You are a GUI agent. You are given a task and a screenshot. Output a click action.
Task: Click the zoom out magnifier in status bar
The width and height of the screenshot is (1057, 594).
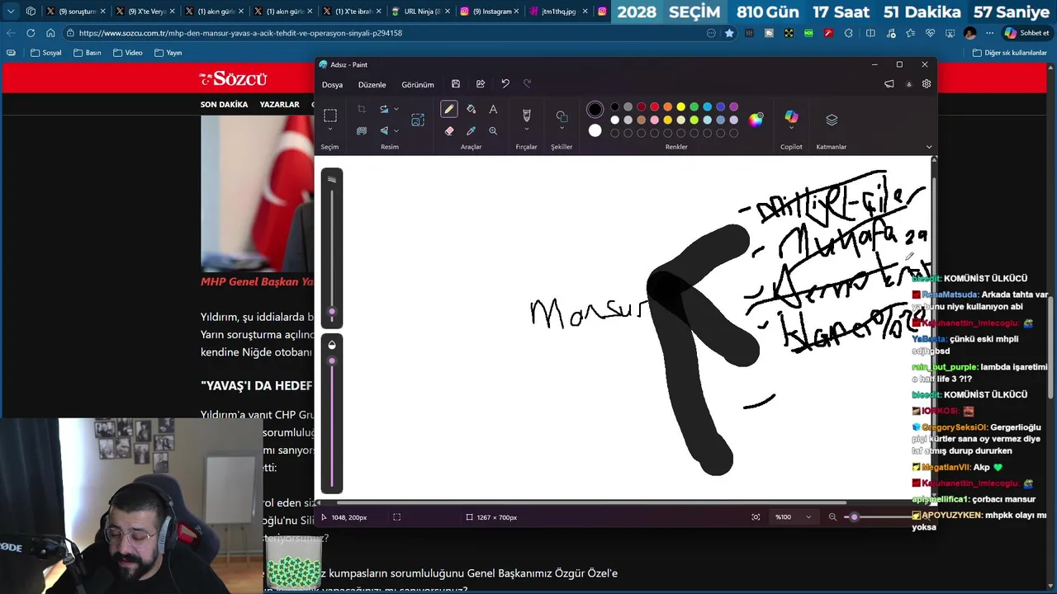click(x=832, y=517)
